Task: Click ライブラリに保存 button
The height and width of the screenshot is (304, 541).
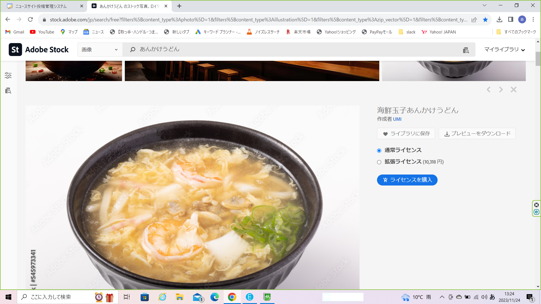Action: [406, 133]
